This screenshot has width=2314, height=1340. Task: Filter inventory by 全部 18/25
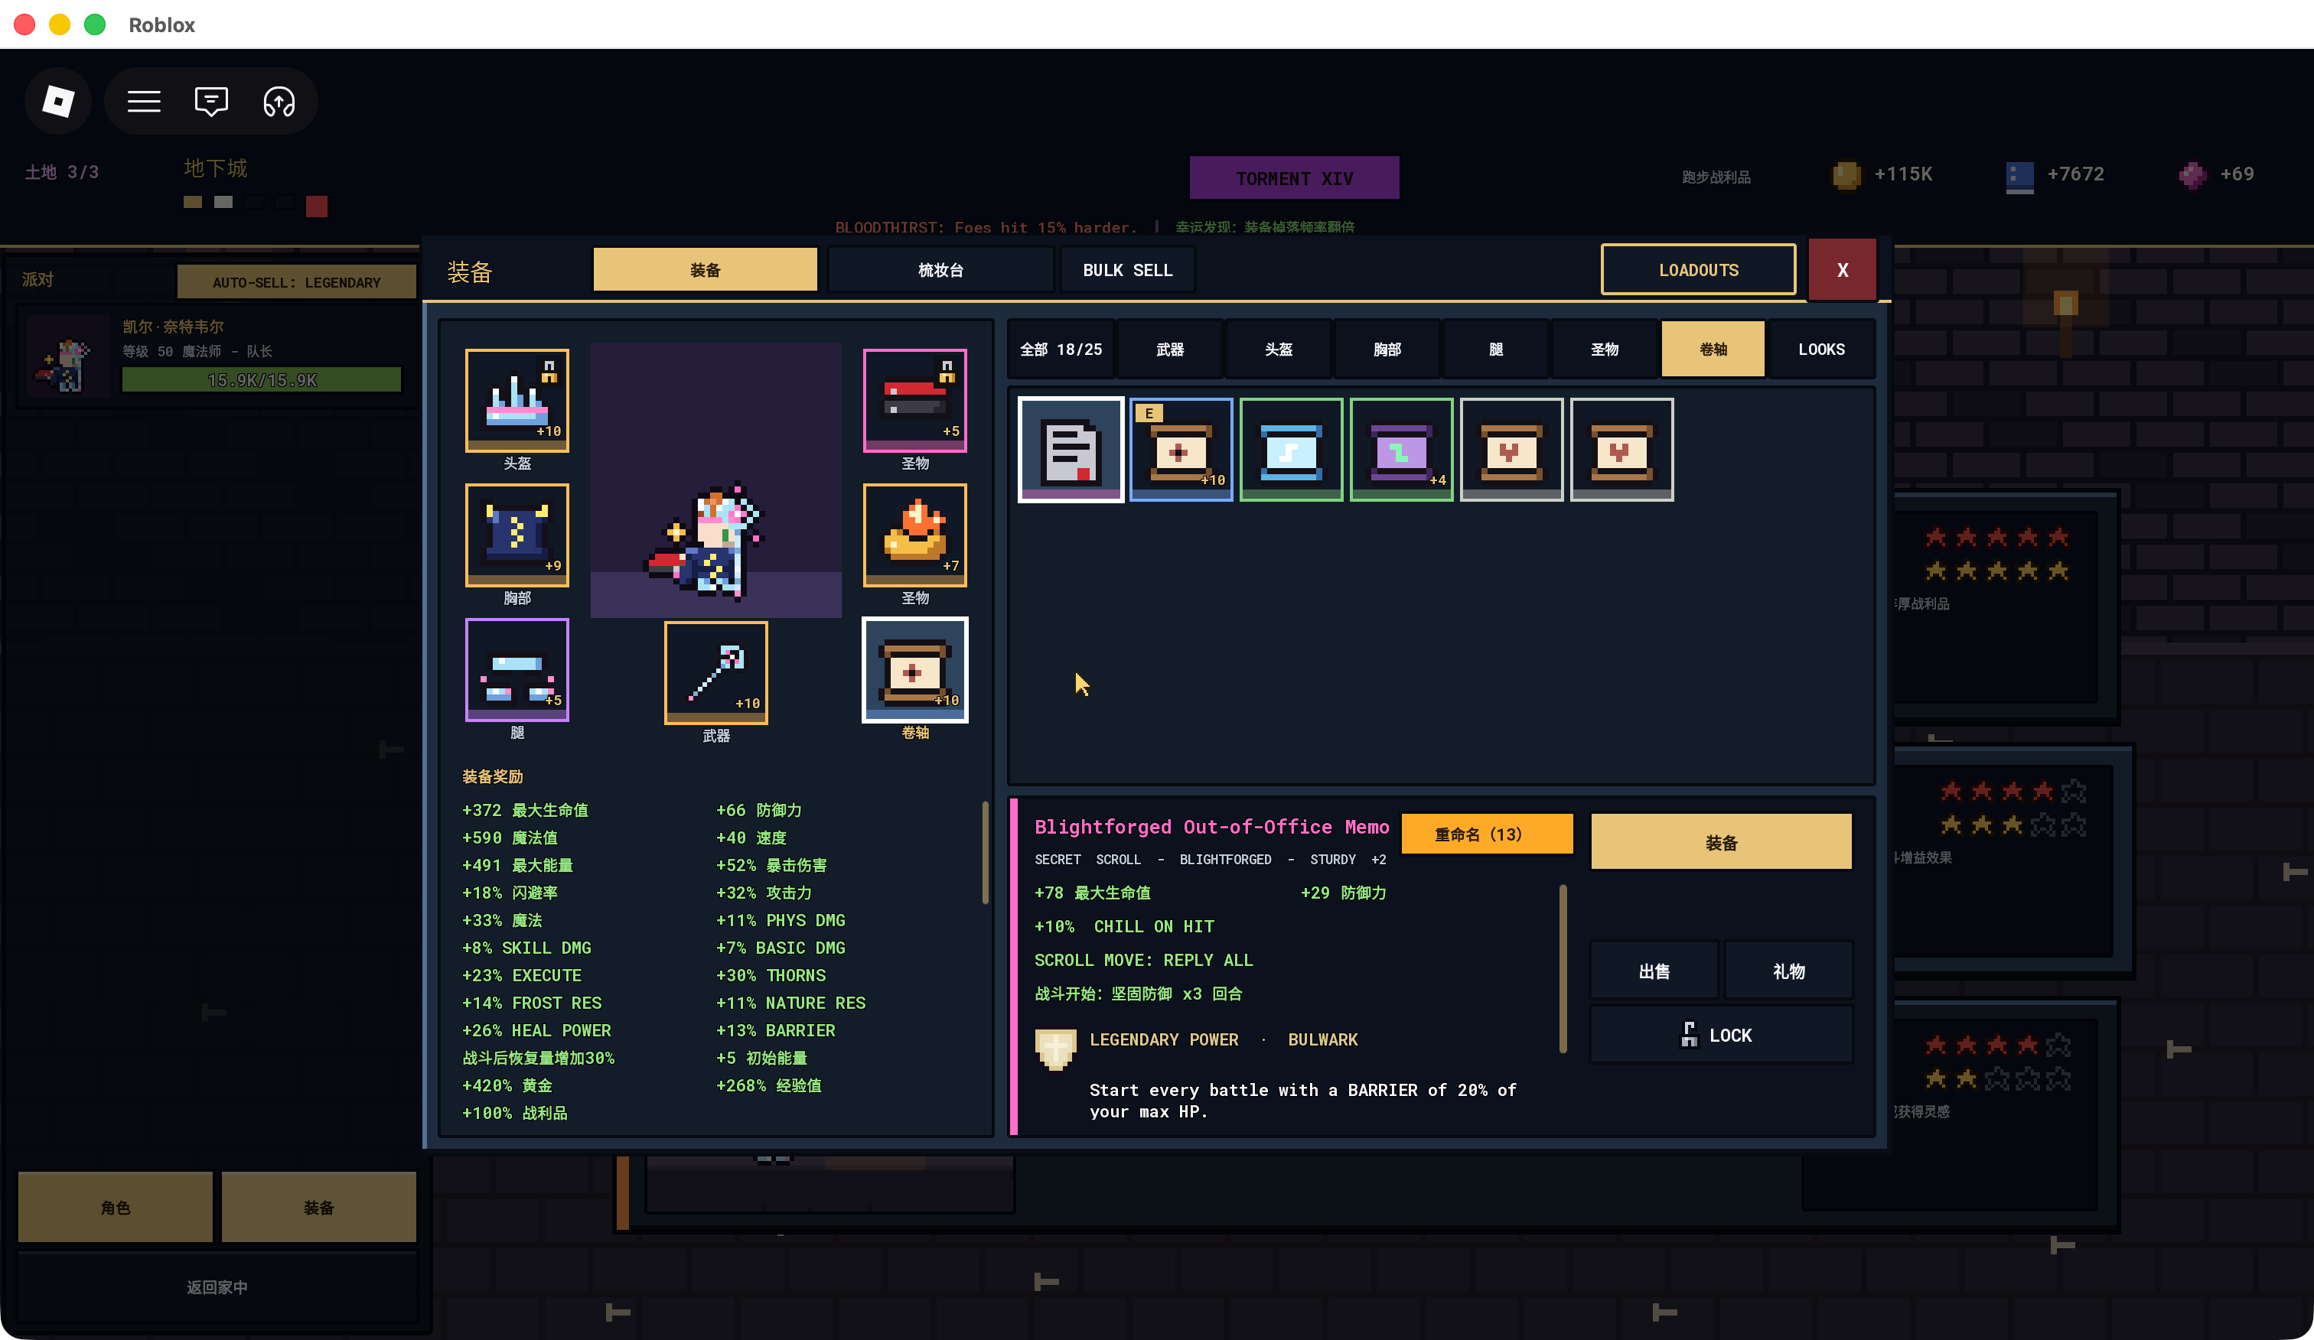click(1061, 349)
